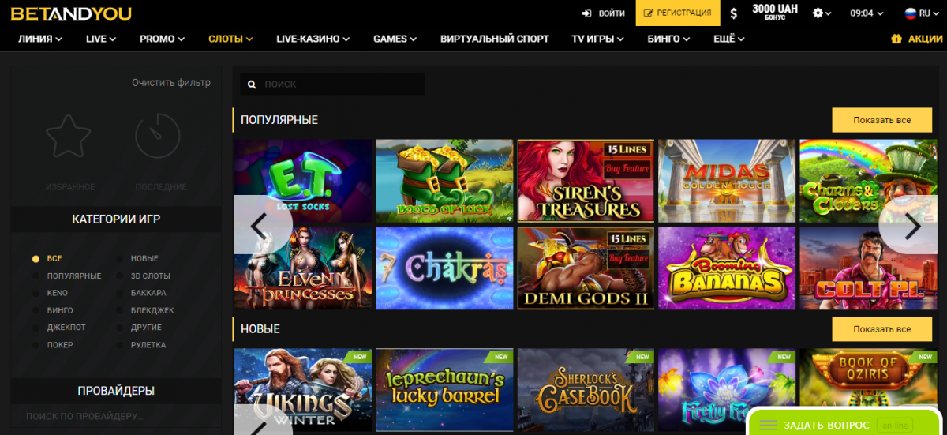Image resolution: width=947 pixels, height=435 pixels.
Task: Show all popular games button
Action: pos(882,120)
